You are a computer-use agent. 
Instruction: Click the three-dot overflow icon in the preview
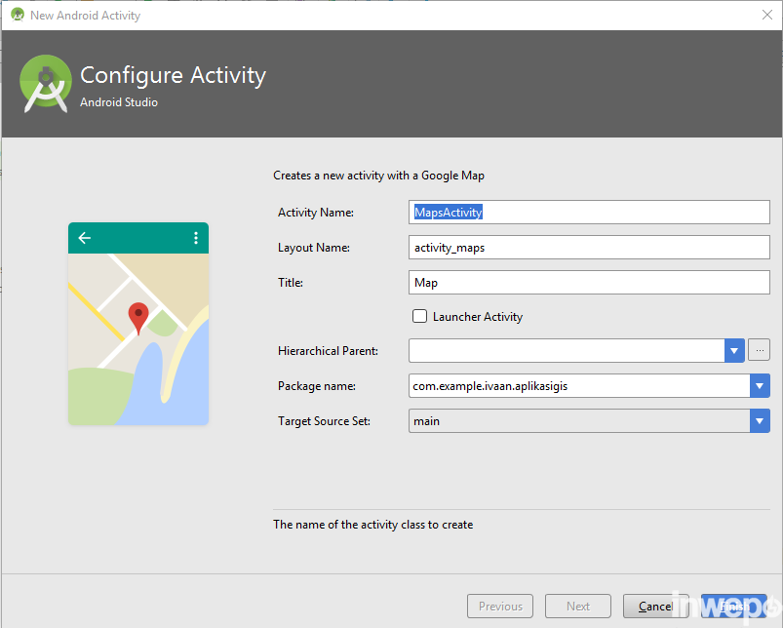[x=196, y=238]
